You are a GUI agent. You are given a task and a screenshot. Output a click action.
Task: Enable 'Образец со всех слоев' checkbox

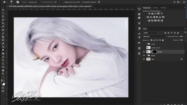tap(63, 2)
